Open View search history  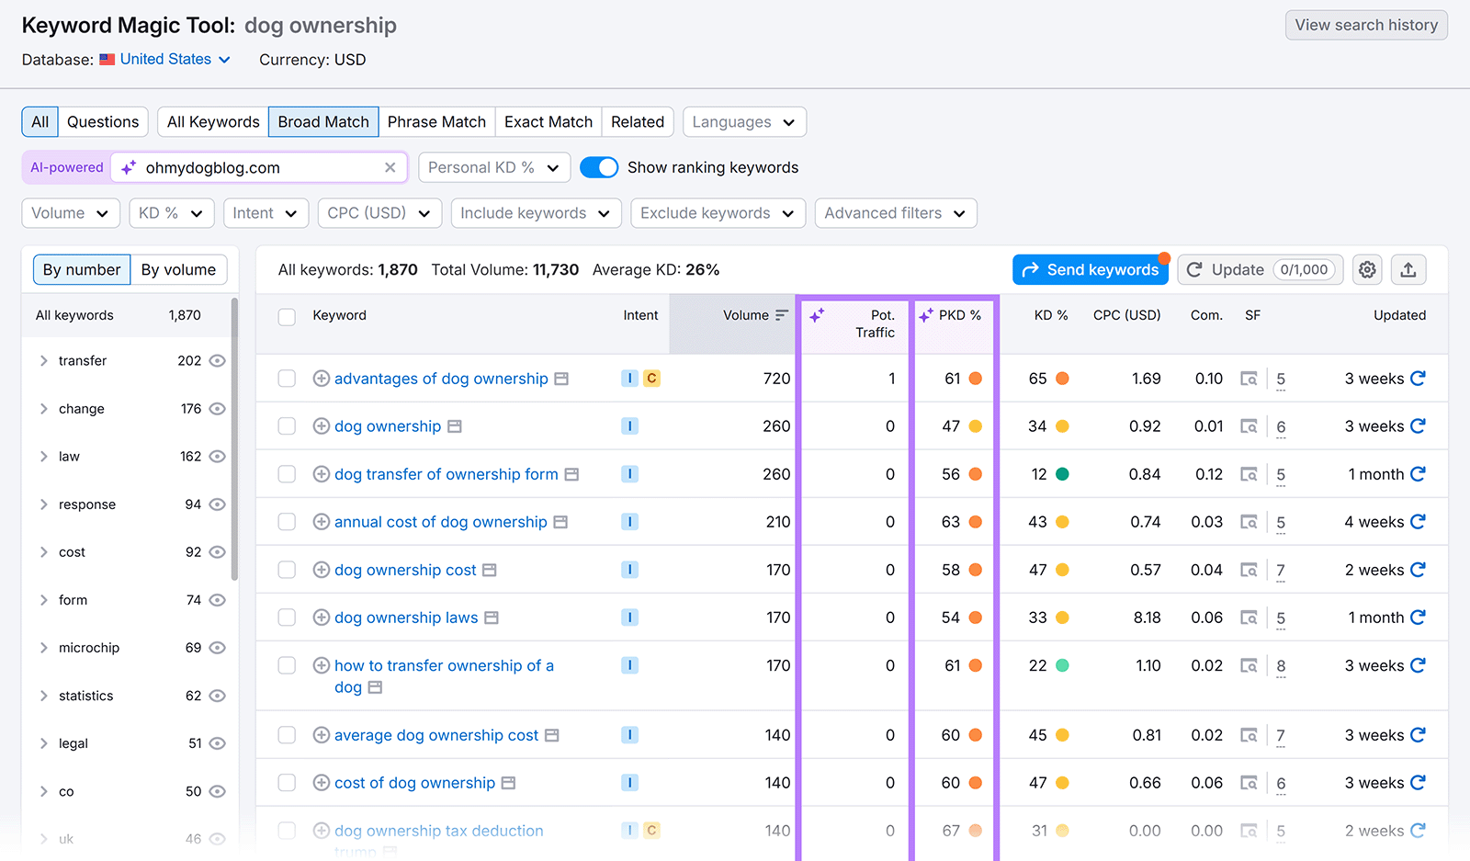coord(1365,25)
